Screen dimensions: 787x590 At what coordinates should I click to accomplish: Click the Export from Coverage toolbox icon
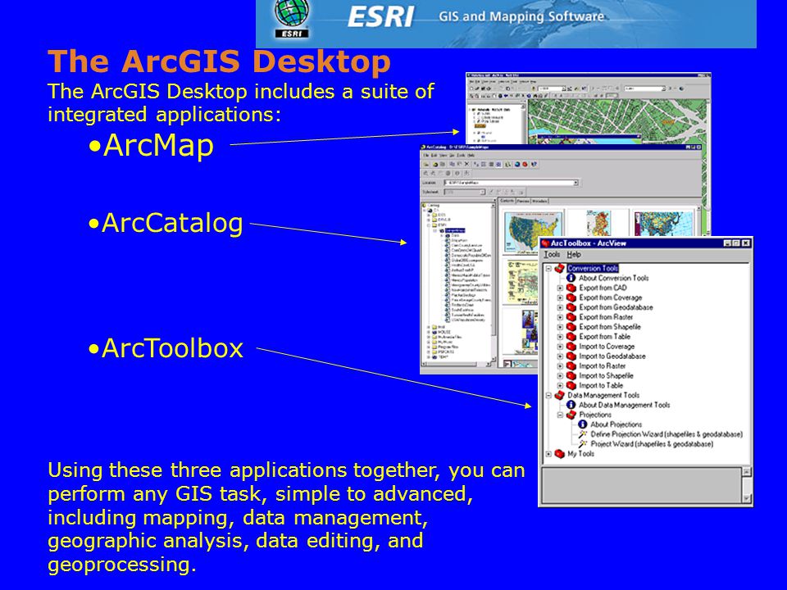[x=571, y=297]
